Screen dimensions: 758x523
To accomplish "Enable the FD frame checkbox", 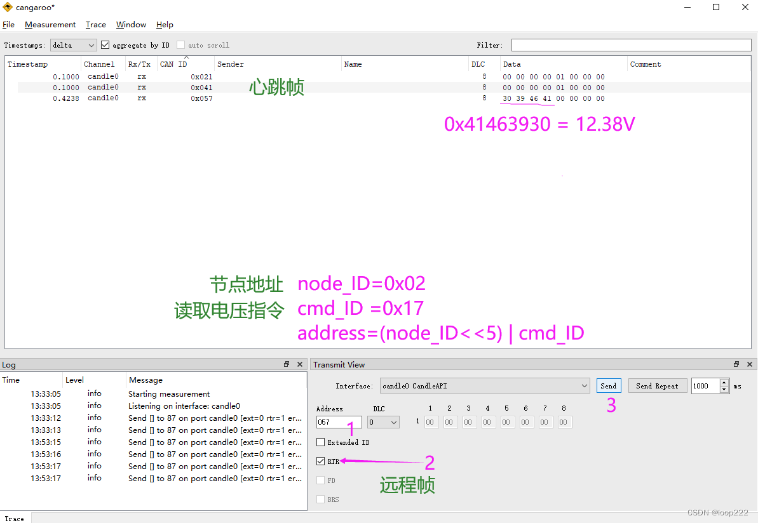I will point(321,480).
